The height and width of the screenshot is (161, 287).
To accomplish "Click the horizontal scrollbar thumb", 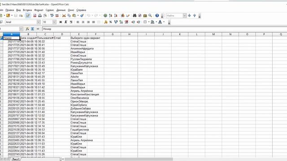I will (x=118, y=159).
